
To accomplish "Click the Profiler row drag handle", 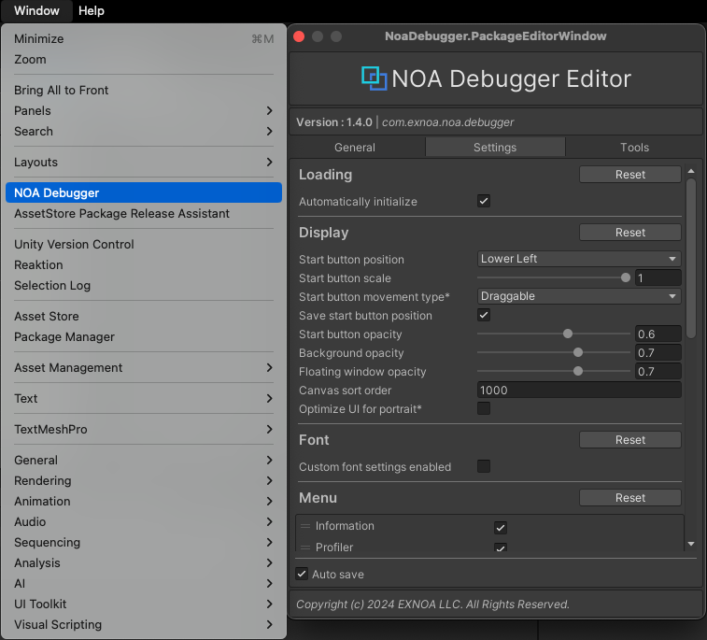I will tap(305, 548).
